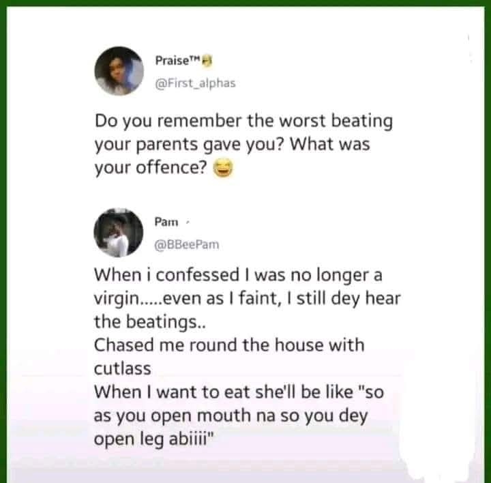The image size is (491, 483).
Task: Select the line 'Do you remember the worst beating'
Action: pos(243,121)
